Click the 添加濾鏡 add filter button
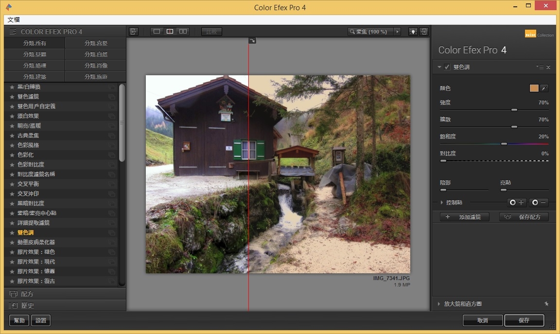560x334 pixels. coord(465,217)
